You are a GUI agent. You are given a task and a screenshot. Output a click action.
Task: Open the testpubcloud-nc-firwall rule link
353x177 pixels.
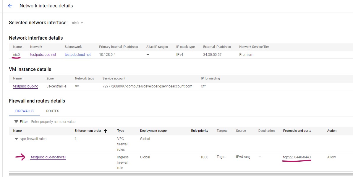point(48,157)
